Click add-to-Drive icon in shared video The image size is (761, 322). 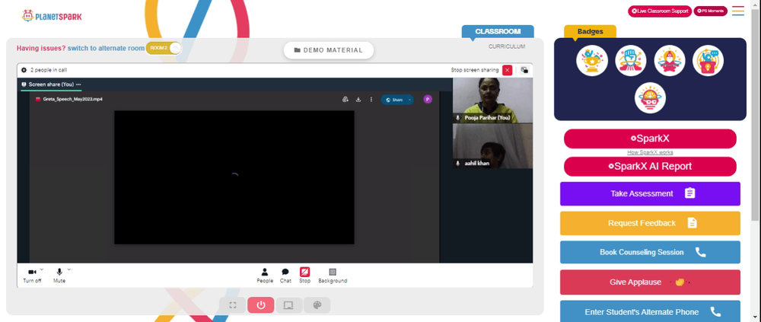[345, 99]
